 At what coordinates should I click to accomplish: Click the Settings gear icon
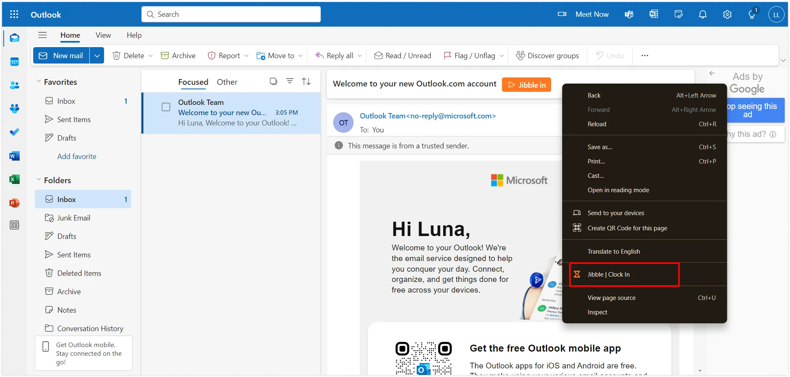pos(727,14)
